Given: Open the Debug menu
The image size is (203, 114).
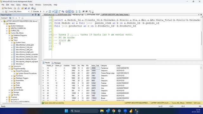Looking at the screenshot, I should (25, 5).
